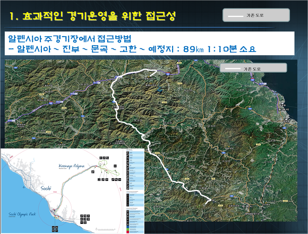Click the 'Sochi Olympic Park' label
Image resolution: width=308 pixels, height=234 pixels.
[x=22, y=214]
